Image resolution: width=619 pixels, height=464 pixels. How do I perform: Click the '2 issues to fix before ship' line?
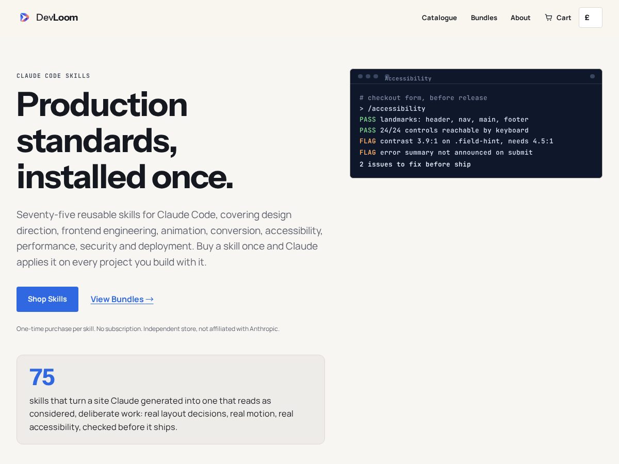click(x=415, y=164)
